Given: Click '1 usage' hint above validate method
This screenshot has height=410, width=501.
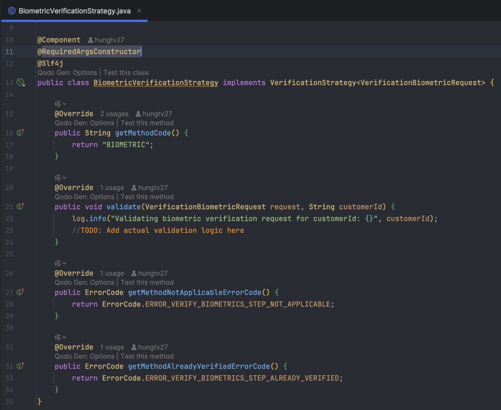Looking at the screenshot, I should tap(112, 188).
